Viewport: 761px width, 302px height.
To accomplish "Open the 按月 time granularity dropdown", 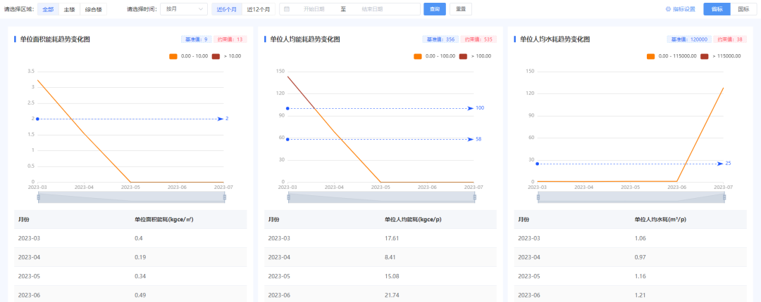I will [x=184, y=9].
